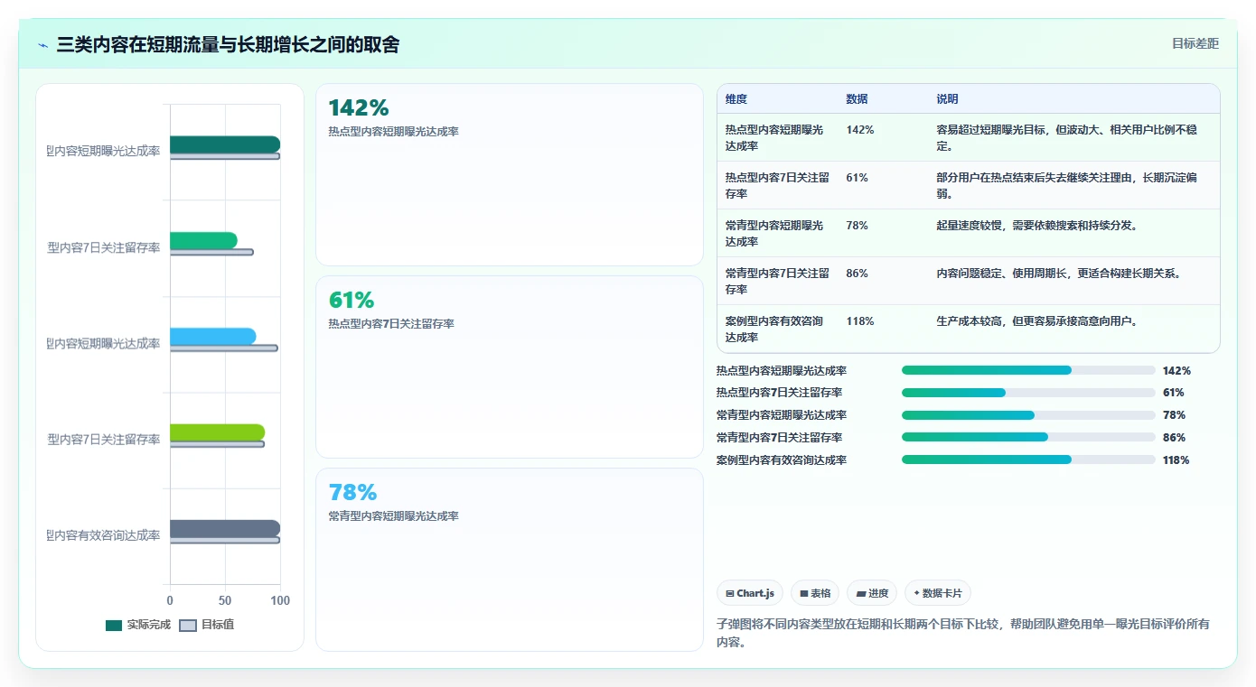
Task: Click the progress bar for 热点型内容短期曝光达成率
Action: (1028, 370)
